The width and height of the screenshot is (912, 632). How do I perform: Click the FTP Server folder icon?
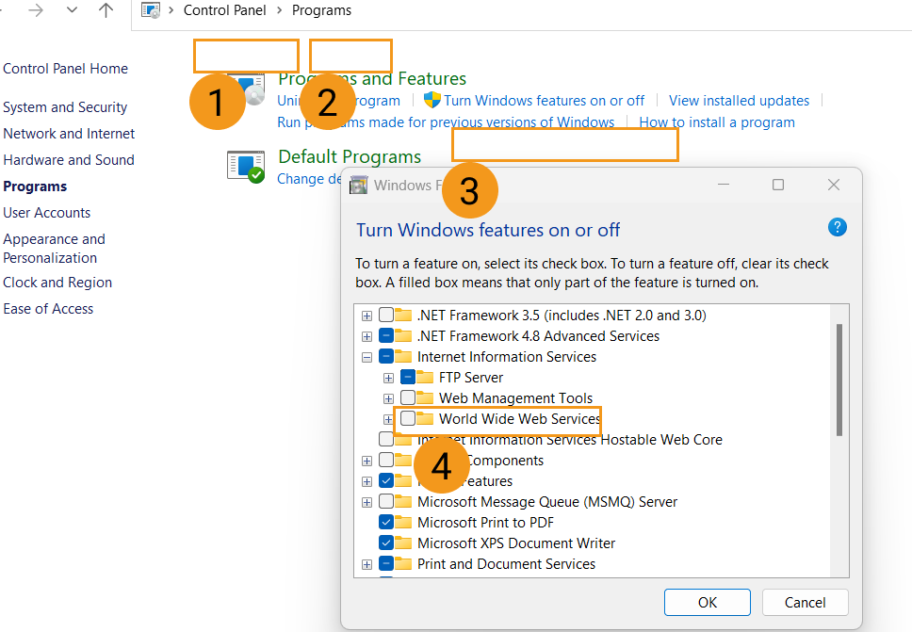425,377
